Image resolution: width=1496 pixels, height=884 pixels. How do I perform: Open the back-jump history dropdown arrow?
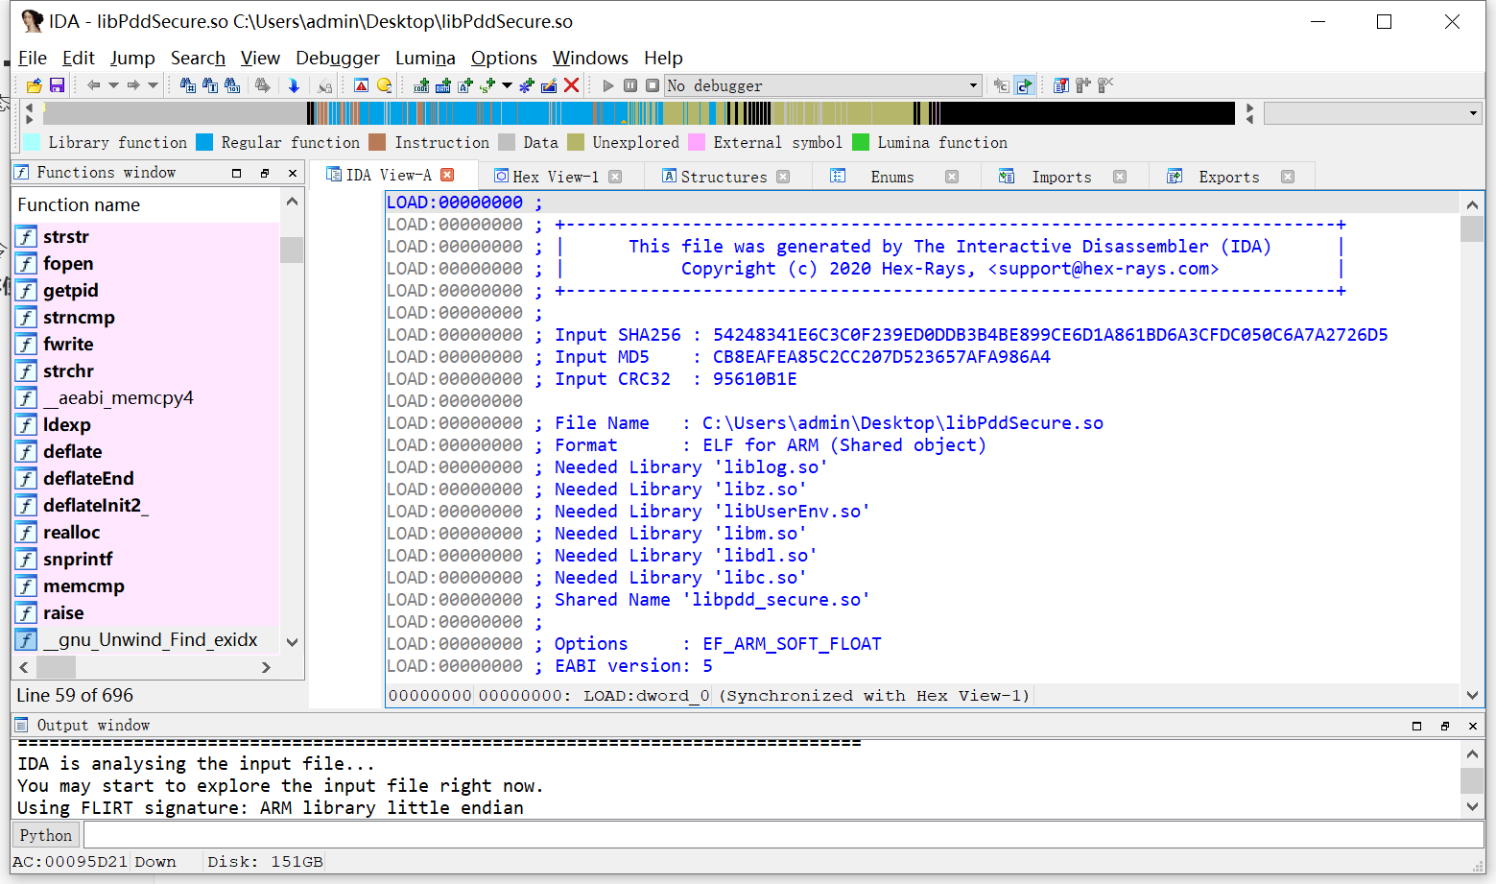click(113, 85)
